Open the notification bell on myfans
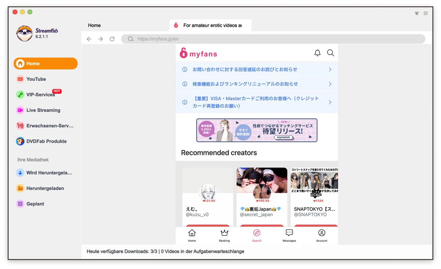441x269 pixels. pos(318,53)
